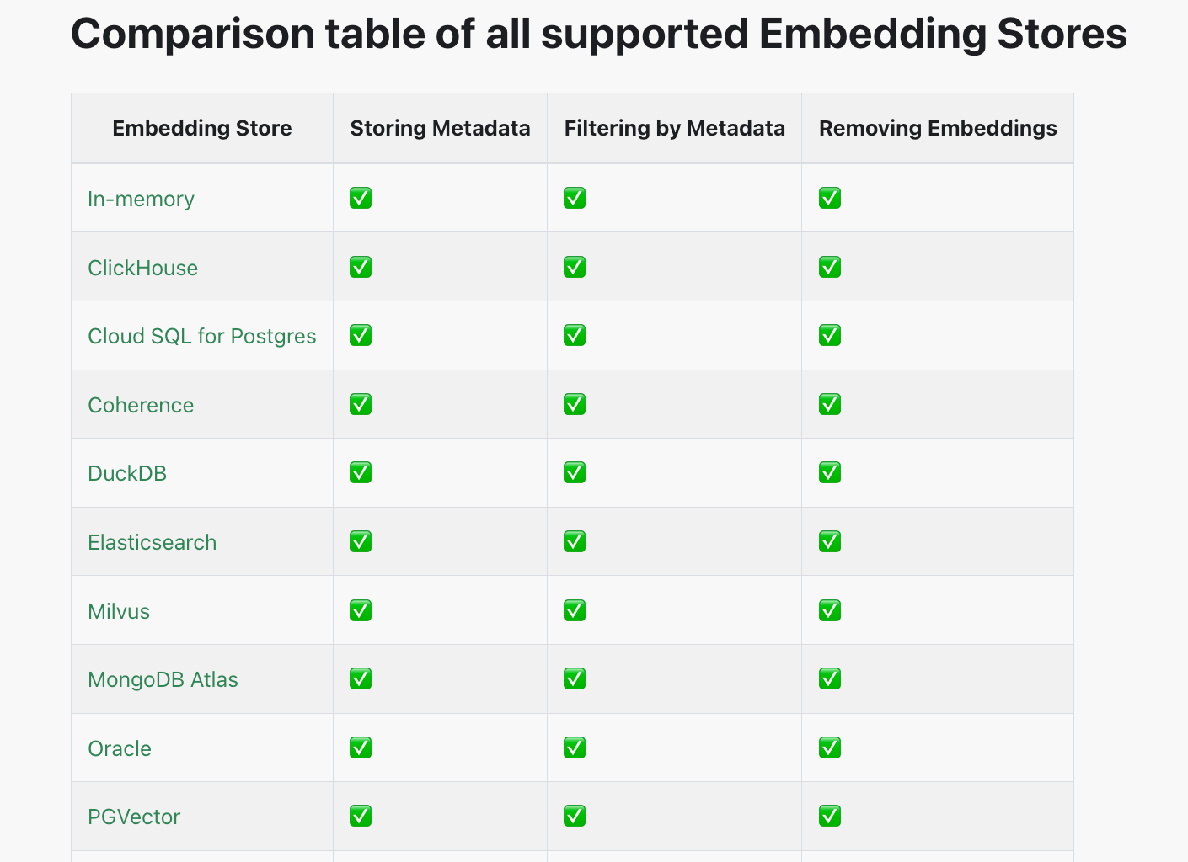
Task: Open the MongoDB Atlas link
Action: 163,679
